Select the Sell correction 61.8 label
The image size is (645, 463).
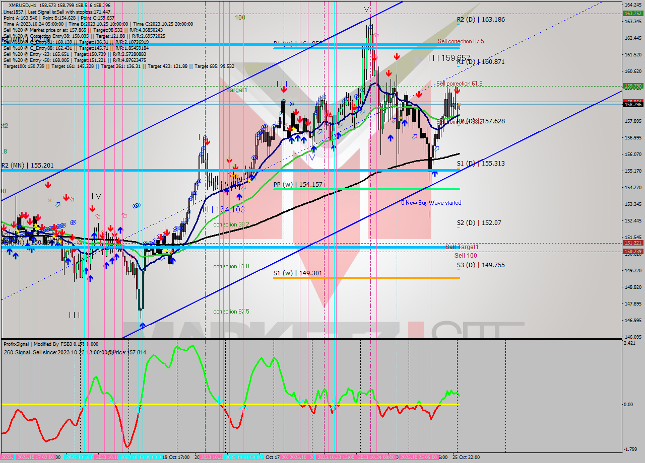(459, 84)
